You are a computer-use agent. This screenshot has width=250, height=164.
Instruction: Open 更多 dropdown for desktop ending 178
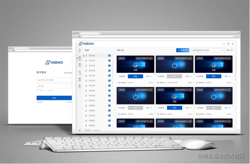[149, 76]
